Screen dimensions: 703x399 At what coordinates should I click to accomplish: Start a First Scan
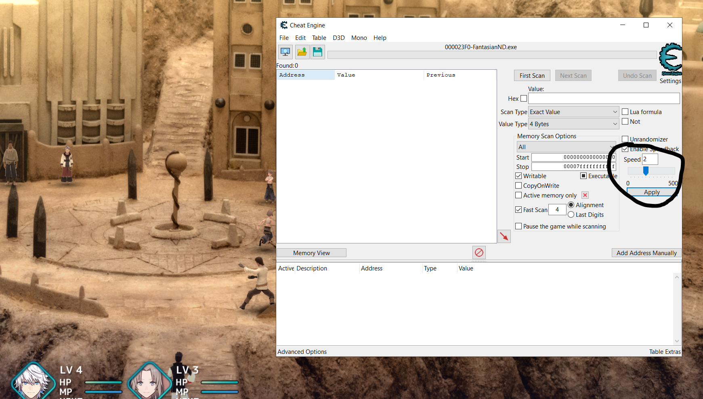(x=532, y=75)
